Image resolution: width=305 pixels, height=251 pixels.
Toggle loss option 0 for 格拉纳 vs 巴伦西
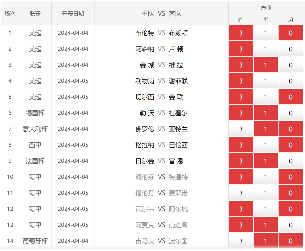(291, 145)
